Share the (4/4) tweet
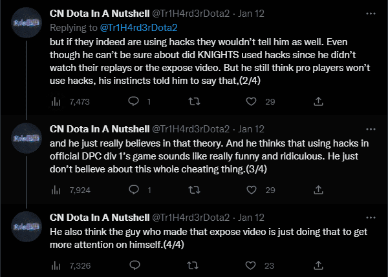 coord(318,265)
